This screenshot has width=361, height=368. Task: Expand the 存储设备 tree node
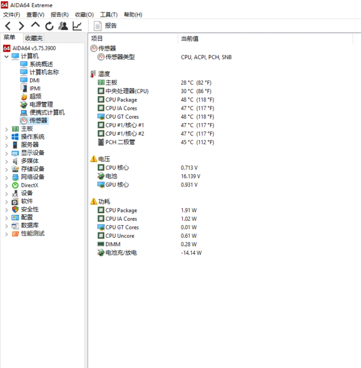[x=7, y=169]
